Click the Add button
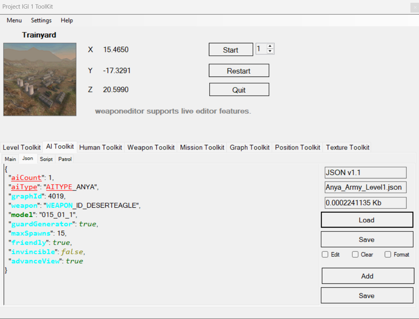 (x=368, y=276)
